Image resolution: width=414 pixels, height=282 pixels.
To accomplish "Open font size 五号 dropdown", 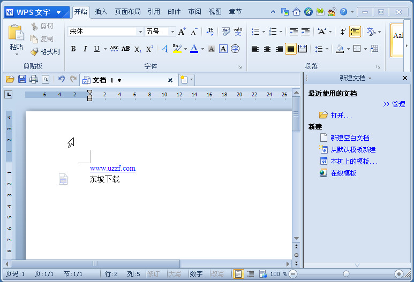I will [172, 32].
